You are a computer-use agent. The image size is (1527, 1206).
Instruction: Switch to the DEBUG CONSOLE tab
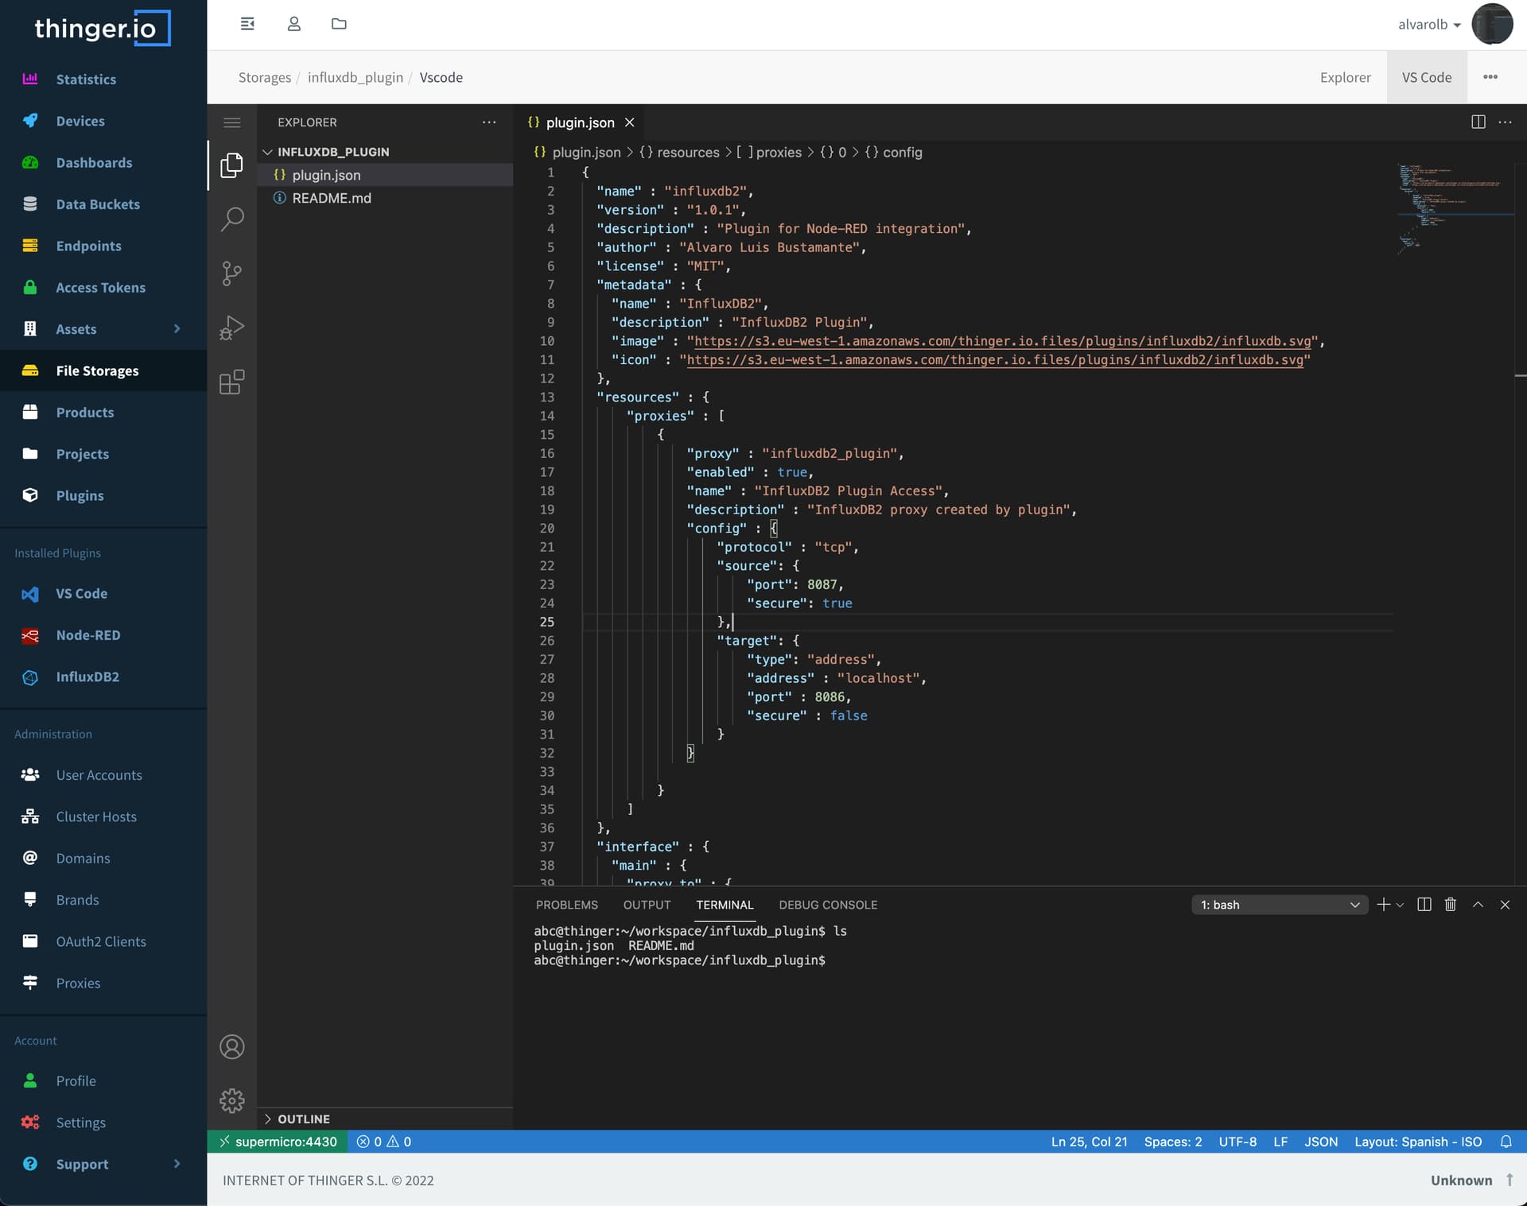pyautogui.click(x=828, y=905)
